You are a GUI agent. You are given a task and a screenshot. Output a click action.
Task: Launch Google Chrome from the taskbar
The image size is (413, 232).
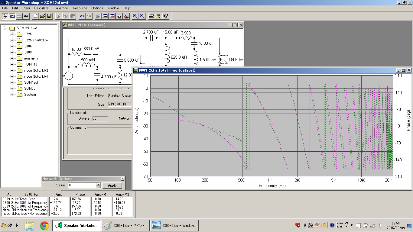point(44,225)
